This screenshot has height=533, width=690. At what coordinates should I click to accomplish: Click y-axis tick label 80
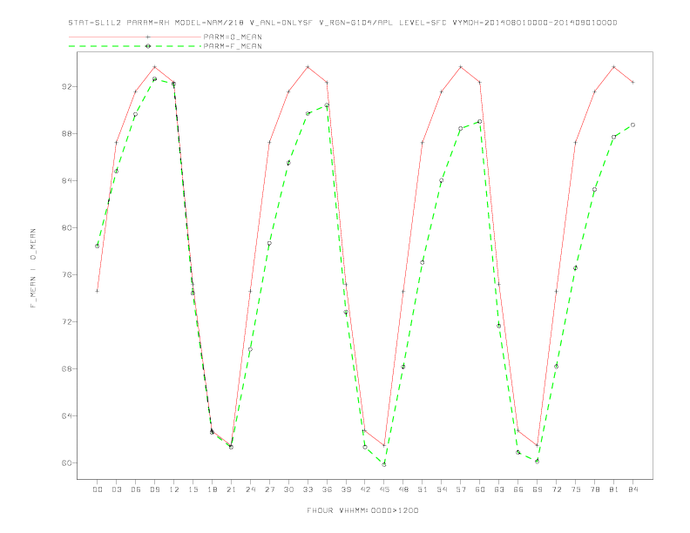pos(66,228)
